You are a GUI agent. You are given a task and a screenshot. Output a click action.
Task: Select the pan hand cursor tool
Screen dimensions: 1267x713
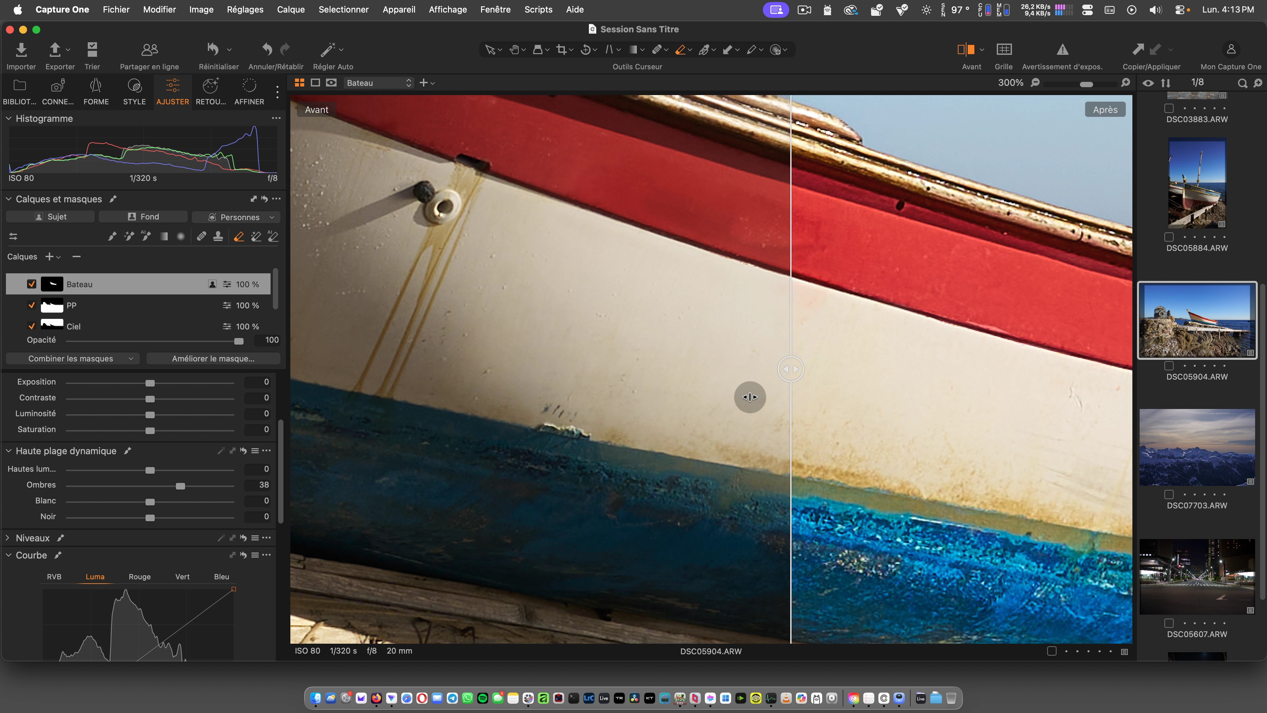click(514, 50)
